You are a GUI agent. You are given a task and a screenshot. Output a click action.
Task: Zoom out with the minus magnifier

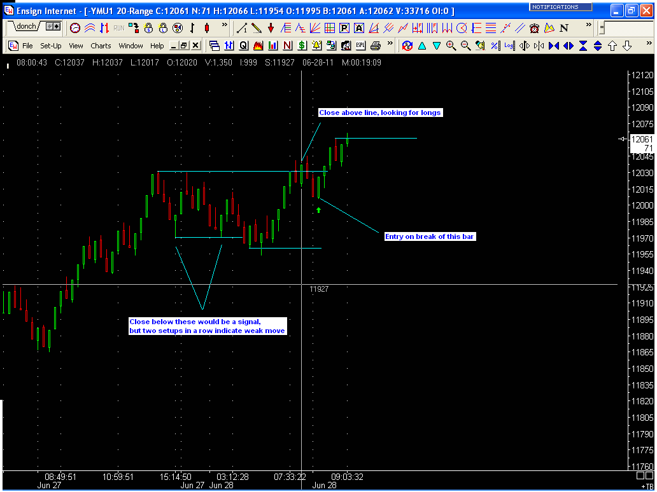click(465, 46)
